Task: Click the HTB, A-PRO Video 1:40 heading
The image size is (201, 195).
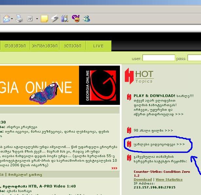Action: pyautogui.click(x=52, y=186)
